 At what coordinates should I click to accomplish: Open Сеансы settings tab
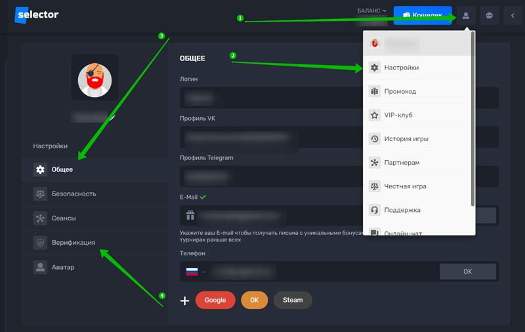pos(94,218)
